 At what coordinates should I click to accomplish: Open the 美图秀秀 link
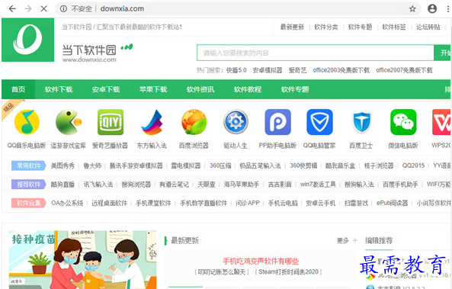pos(63,165)
